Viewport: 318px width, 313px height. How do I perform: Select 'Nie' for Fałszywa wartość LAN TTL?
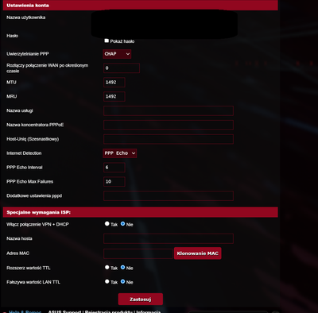coord(122,281)
